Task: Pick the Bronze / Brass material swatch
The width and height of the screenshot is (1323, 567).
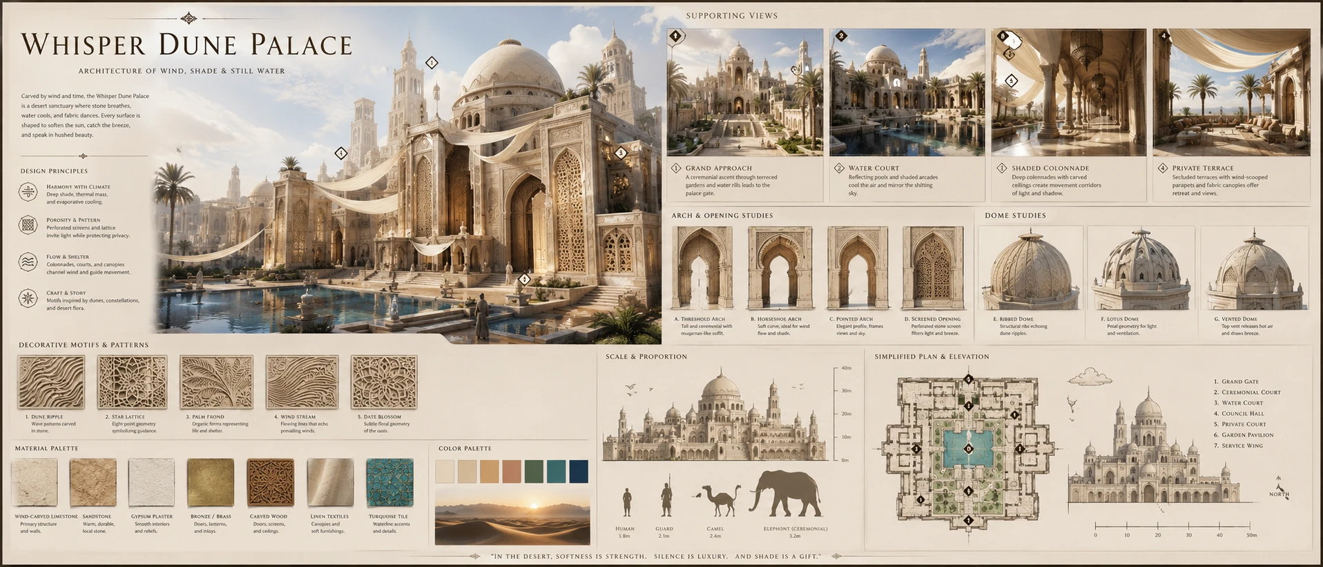Action: [211, 483]
